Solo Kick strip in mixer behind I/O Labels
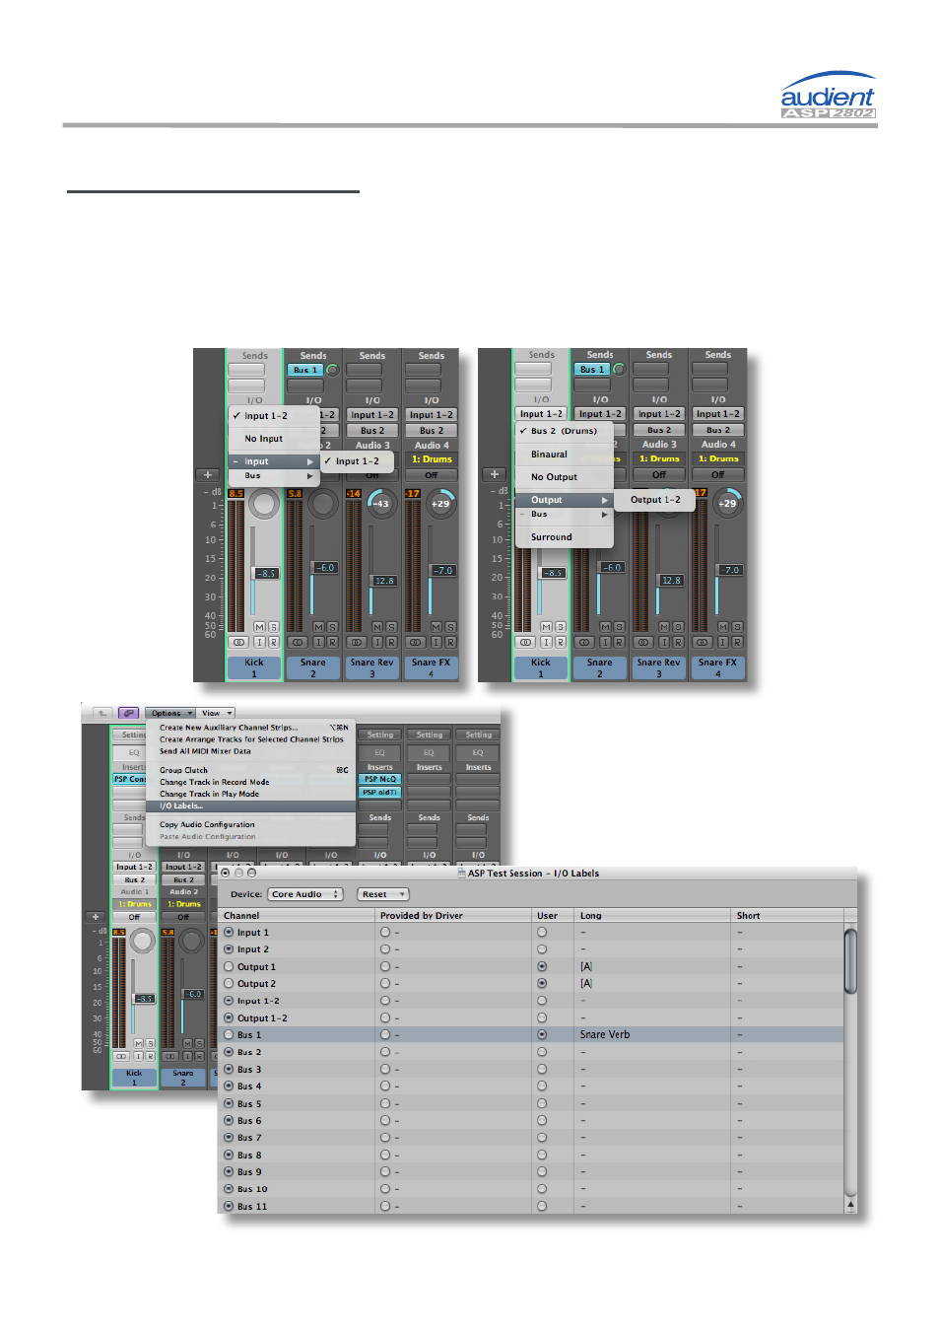Screen dimensions: 940x1331 pos(150,1043)
